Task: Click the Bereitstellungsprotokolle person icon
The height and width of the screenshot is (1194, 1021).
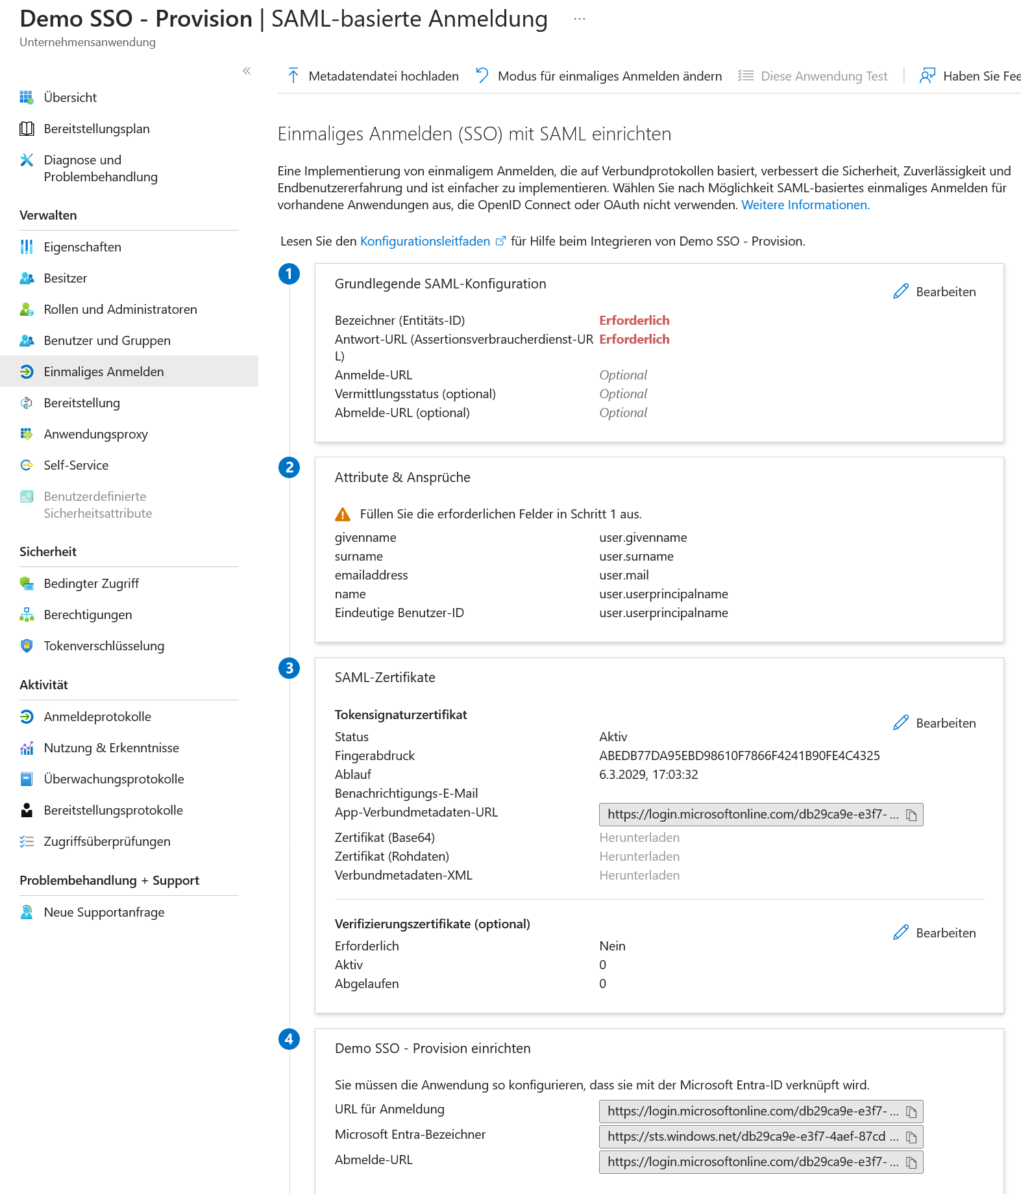Action: (27, 810)
